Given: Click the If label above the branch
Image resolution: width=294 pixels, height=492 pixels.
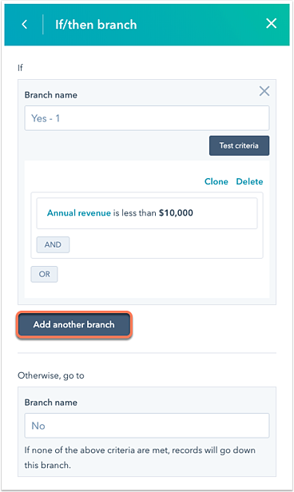Looking at the screenshot, I should click(x=20, y=68).
